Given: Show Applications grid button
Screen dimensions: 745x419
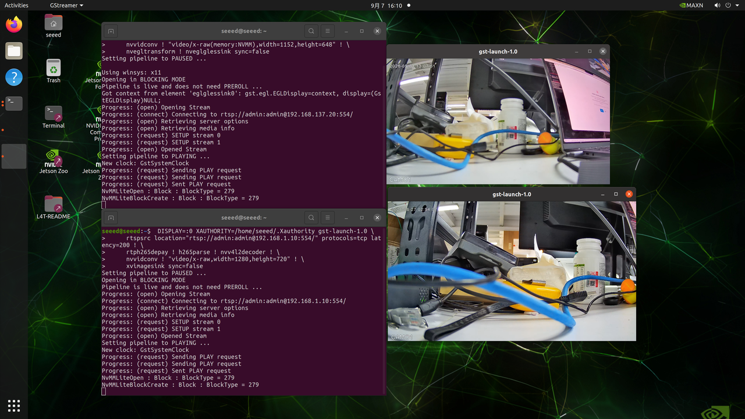Looking at the screenshot, I should (14, 405).
